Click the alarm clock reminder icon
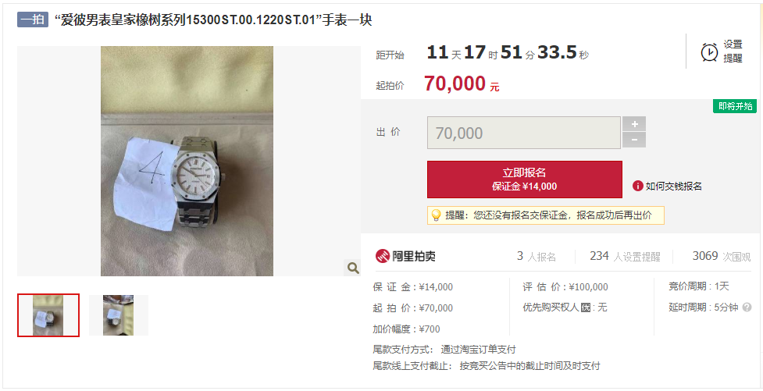763x391 pixels. (x=709, y=52)
